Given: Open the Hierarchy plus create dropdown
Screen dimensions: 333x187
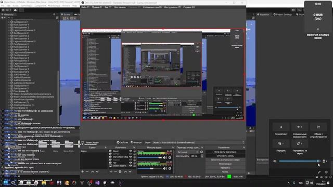Looking at the screenshot, I should [3, 18].
